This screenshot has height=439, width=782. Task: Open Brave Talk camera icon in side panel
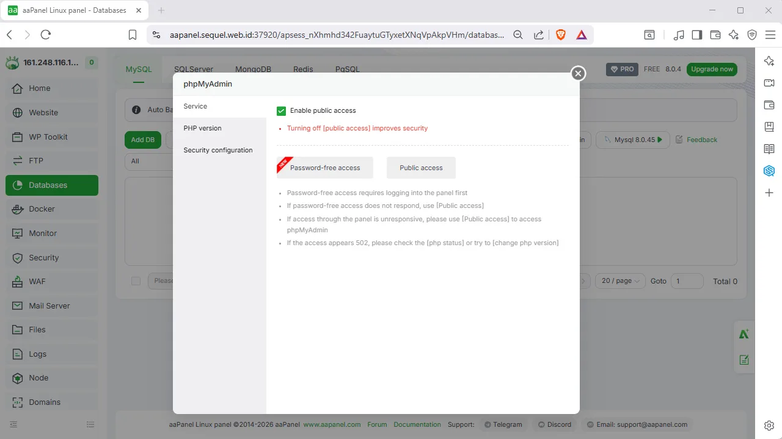(x=769, y=83)
